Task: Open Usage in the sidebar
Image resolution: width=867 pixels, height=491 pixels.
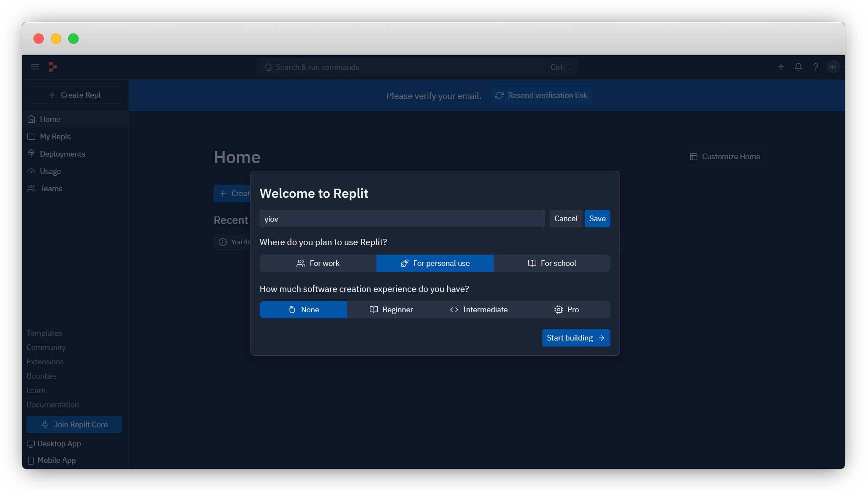Action: click(75, 171)
